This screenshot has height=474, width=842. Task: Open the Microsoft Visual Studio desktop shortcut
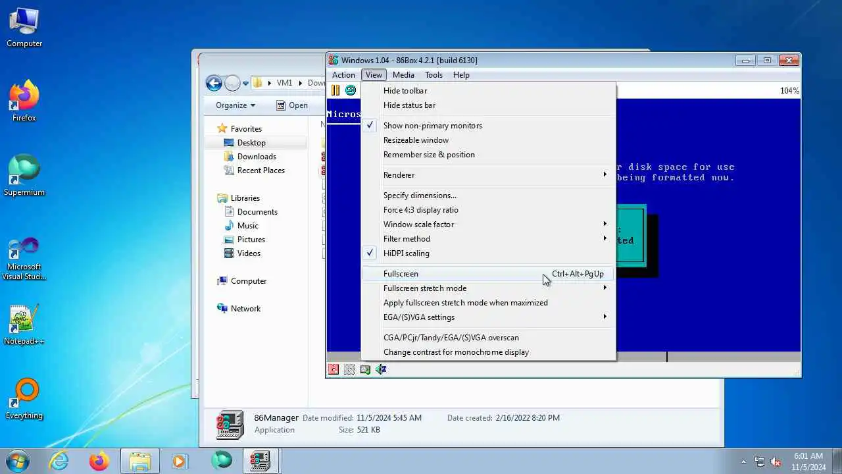click(24, 259)
